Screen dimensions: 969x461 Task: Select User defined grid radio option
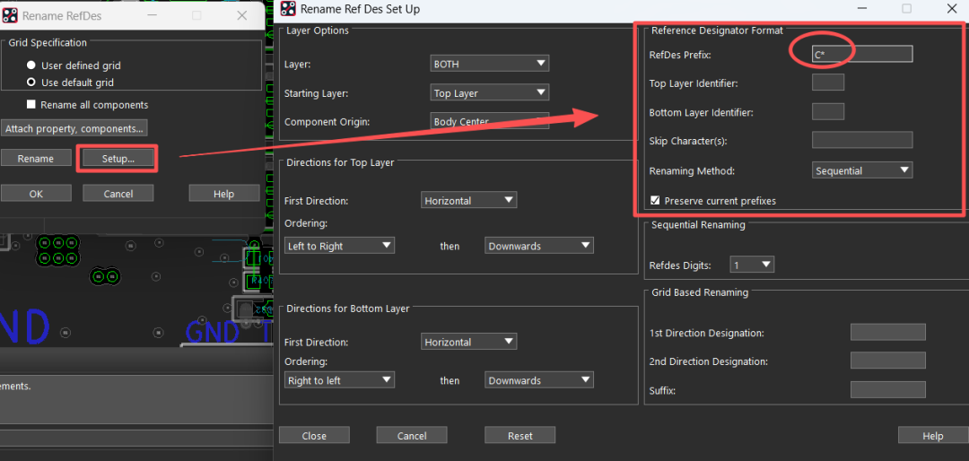31,65
